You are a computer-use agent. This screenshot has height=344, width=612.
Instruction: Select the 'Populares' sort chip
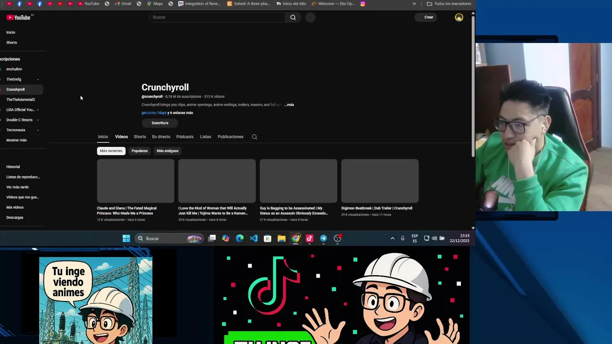point(140,151)
